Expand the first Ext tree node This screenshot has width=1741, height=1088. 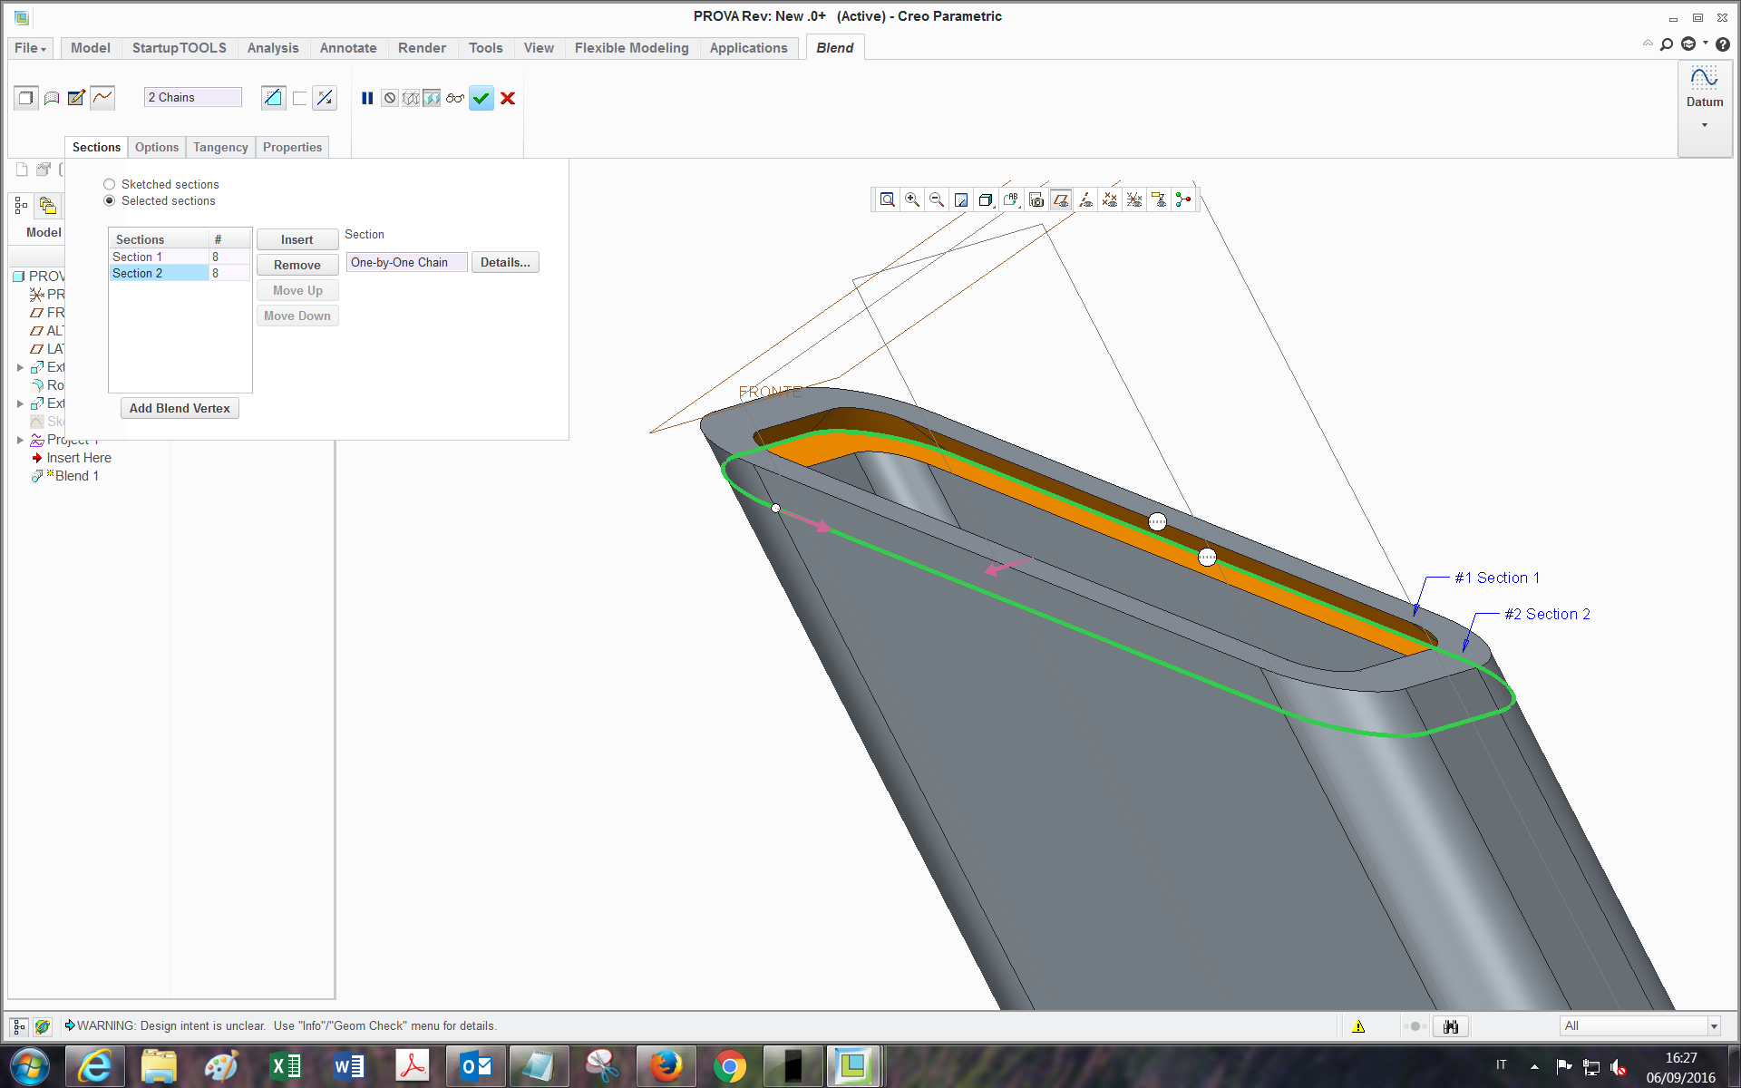(x=20, y=367)
